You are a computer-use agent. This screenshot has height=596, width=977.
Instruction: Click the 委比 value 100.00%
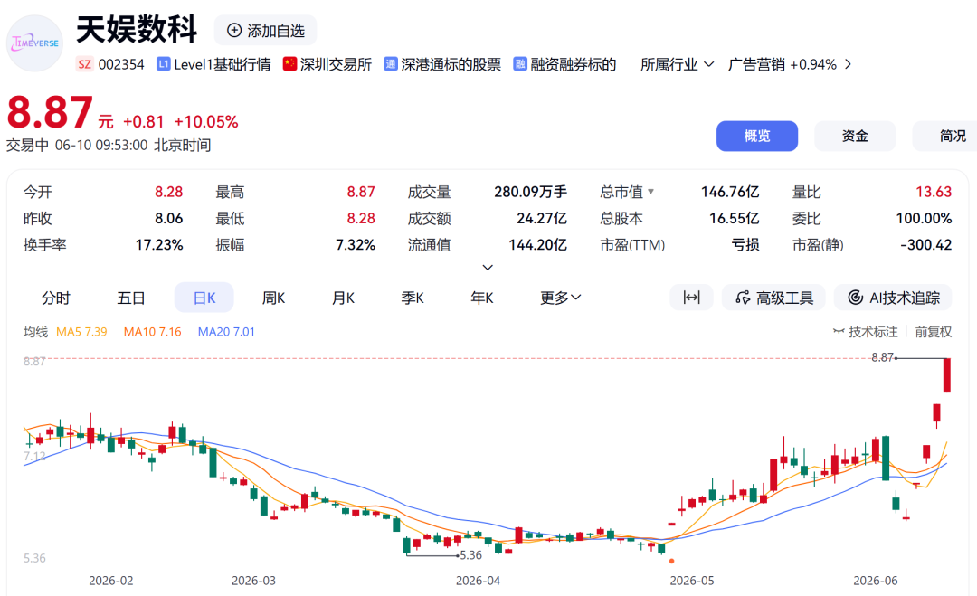(x=924, y=219)
